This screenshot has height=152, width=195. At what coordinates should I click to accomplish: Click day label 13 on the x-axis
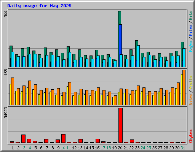(x=80, y=148)
